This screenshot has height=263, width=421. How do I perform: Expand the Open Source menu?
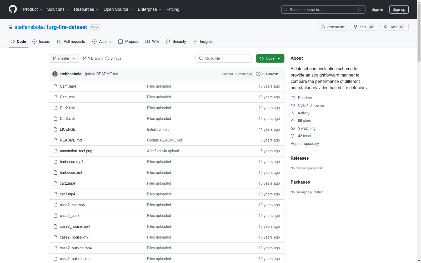[118, 9]
